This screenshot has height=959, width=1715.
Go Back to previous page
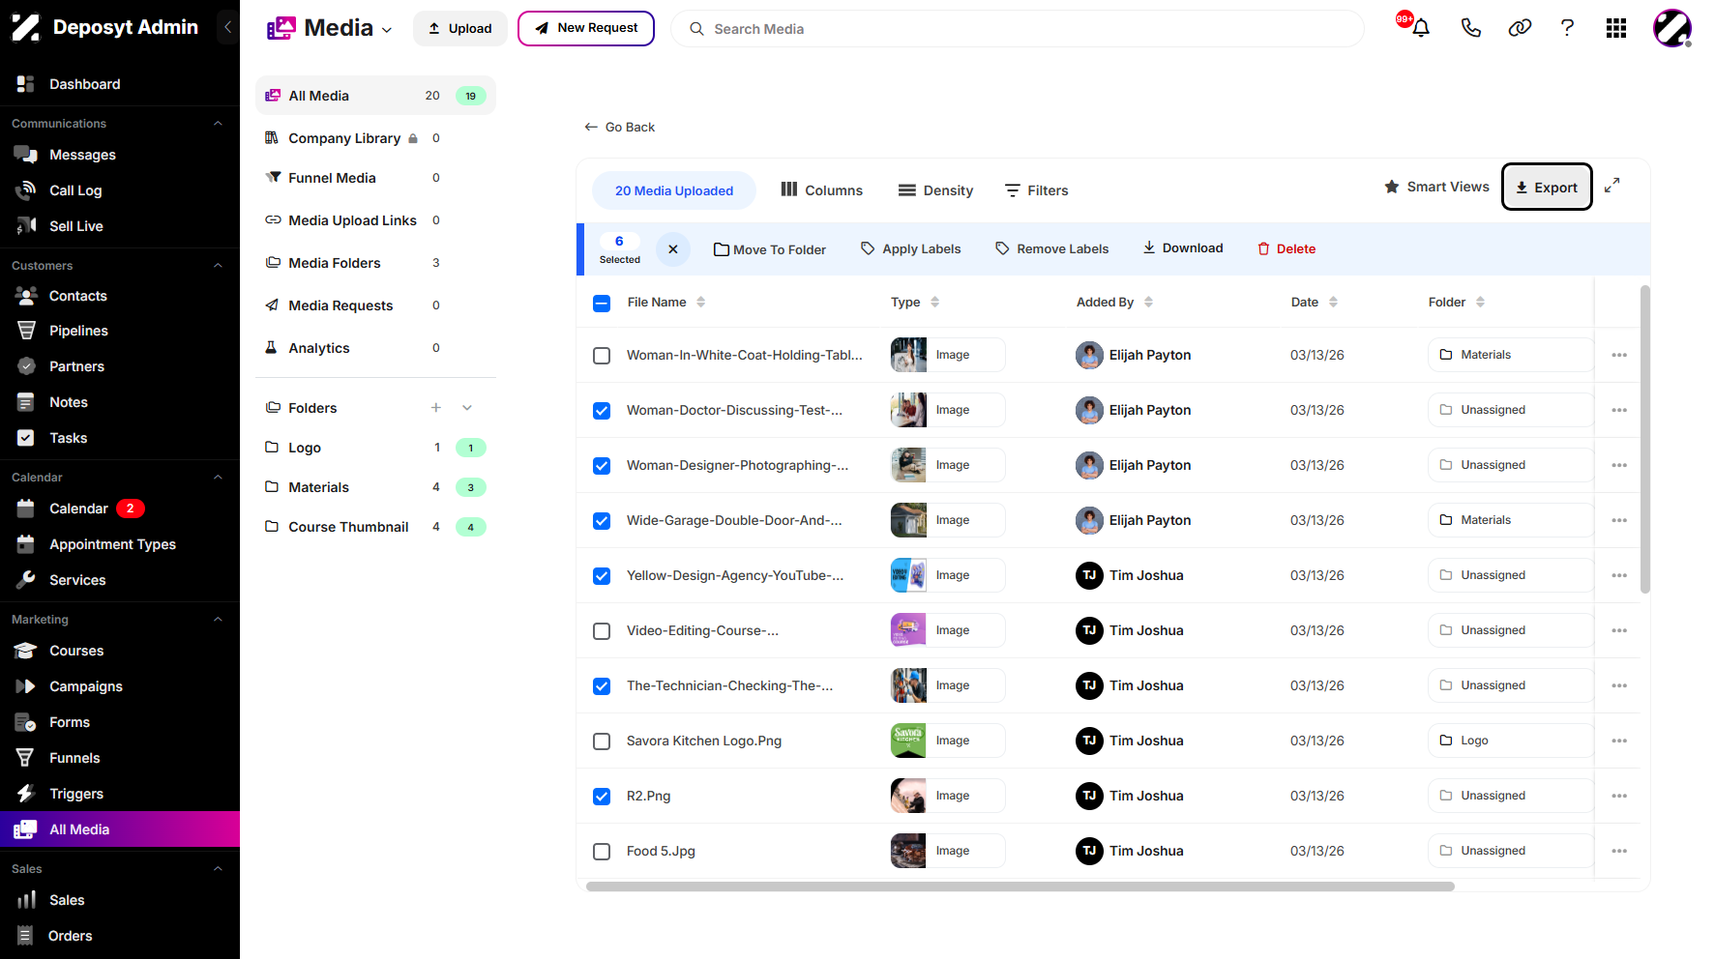tap(620, 127)
